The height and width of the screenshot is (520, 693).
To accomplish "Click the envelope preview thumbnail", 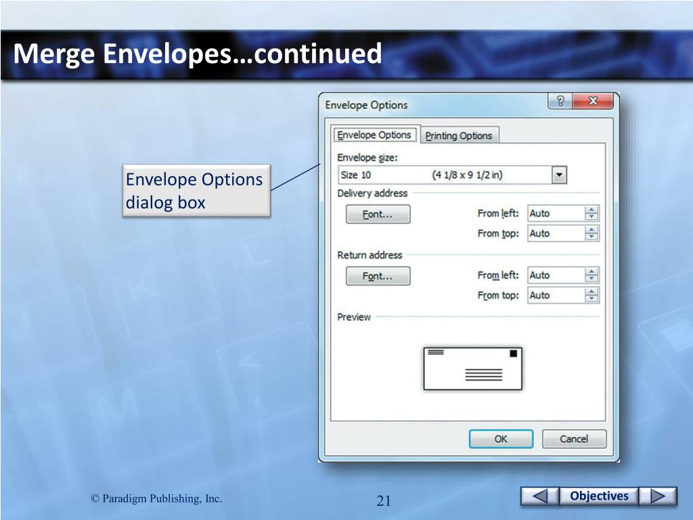I will point(472,369).
